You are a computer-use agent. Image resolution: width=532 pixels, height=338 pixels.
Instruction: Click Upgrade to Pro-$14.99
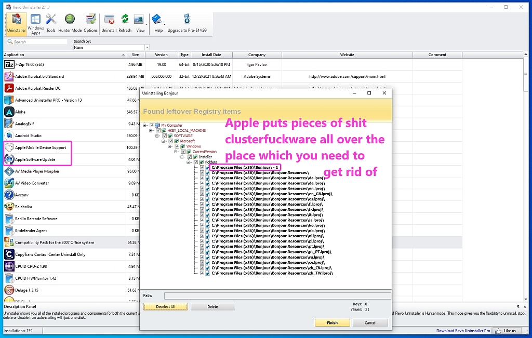[x=187, y=23]
